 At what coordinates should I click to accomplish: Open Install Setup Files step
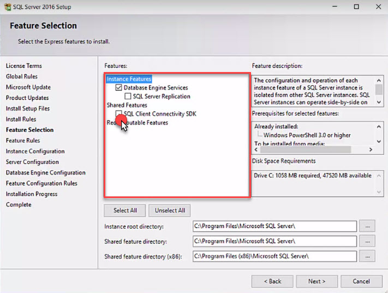pyautogui.click(x=28, y=109)
